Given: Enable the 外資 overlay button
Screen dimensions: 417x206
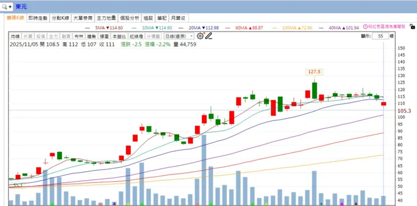Looking at the screenshot, I should point(28,37).
